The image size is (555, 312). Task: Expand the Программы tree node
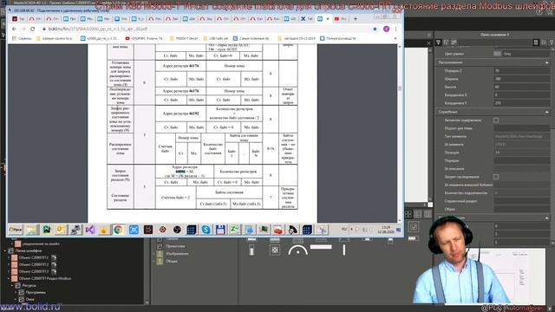point(16,293)
